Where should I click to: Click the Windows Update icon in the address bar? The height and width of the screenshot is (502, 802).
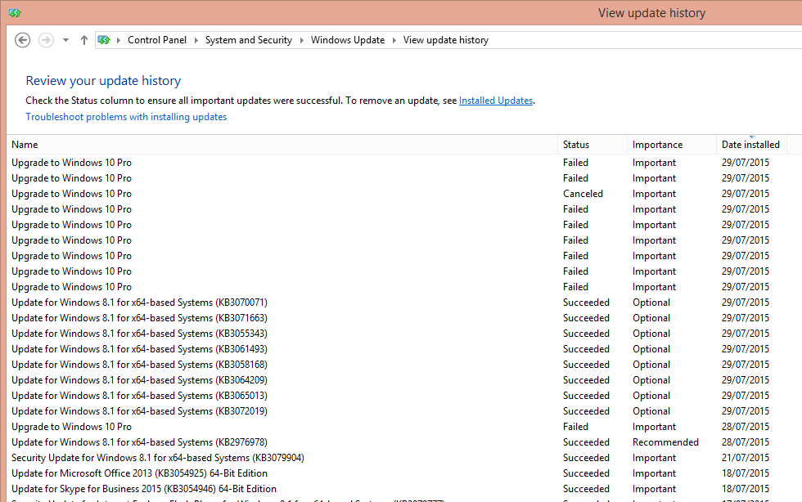(104, 40)
